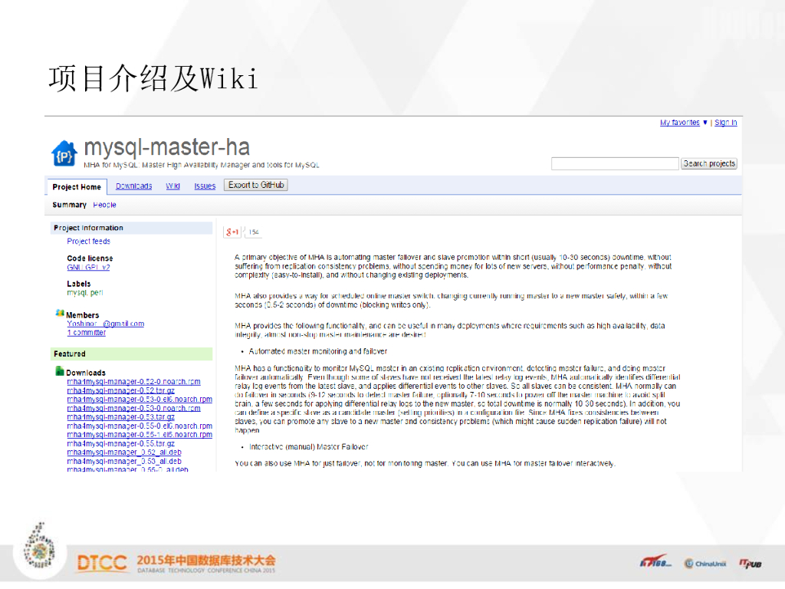Click the +1 count bubble showing 154
Image resolution: width=785 pixels, height=589 pixels.
[253, 232]
